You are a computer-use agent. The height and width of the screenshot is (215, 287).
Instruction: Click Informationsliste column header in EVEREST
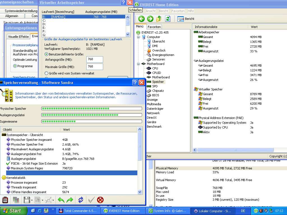(x=220, y=27)
